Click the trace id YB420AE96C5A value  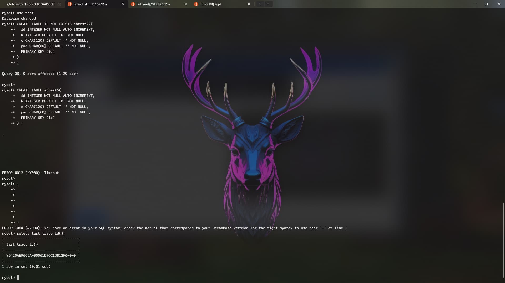click(x=41, y=255)
